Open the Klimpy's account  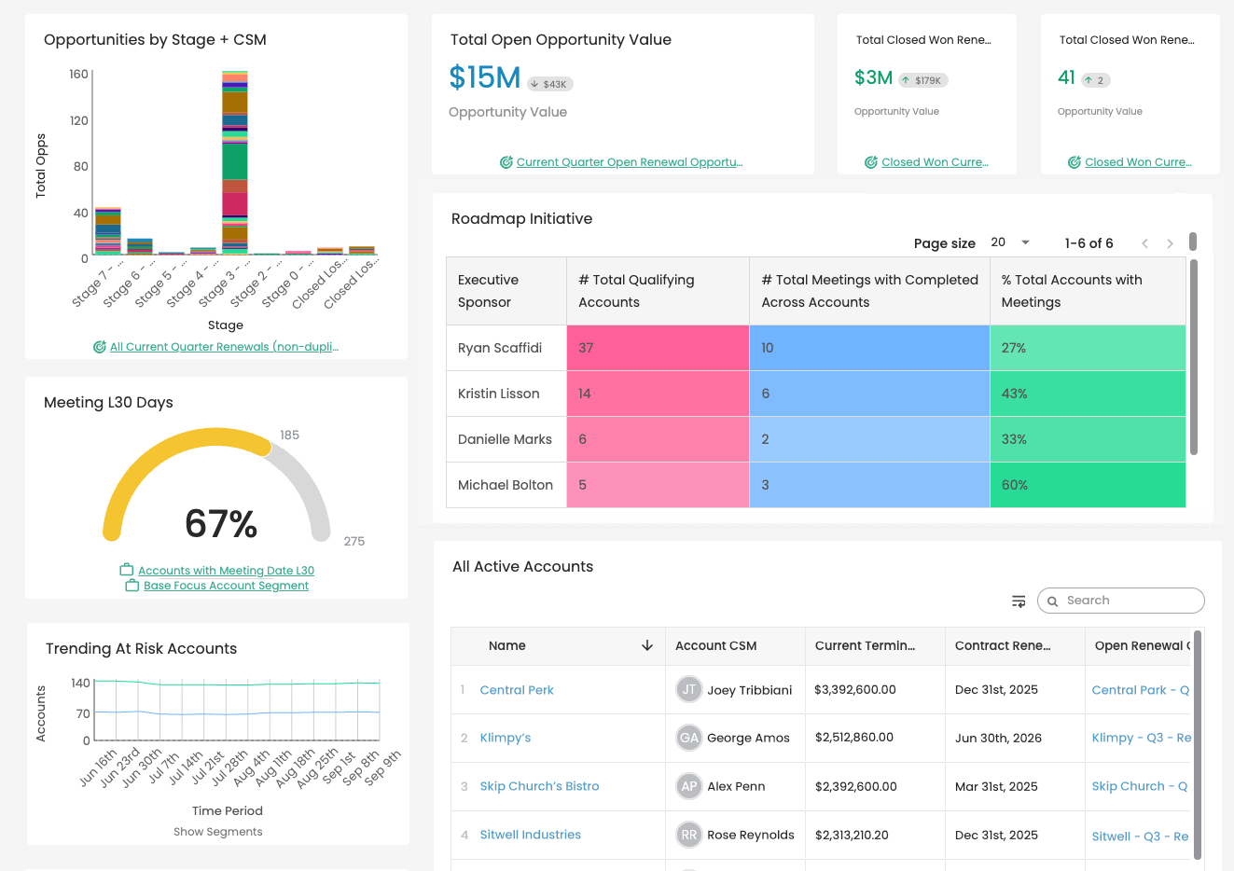[x=506, y=738]
